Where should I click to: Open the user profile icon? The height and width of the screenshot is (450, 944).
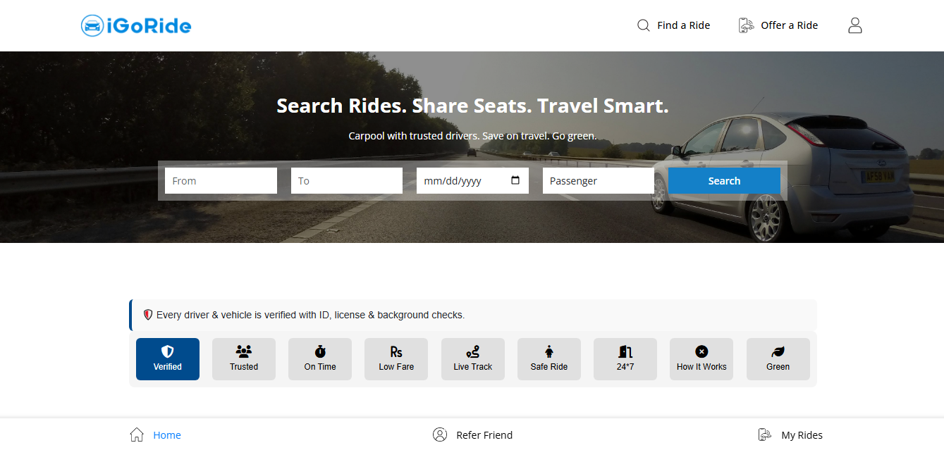tap(854, 26)
